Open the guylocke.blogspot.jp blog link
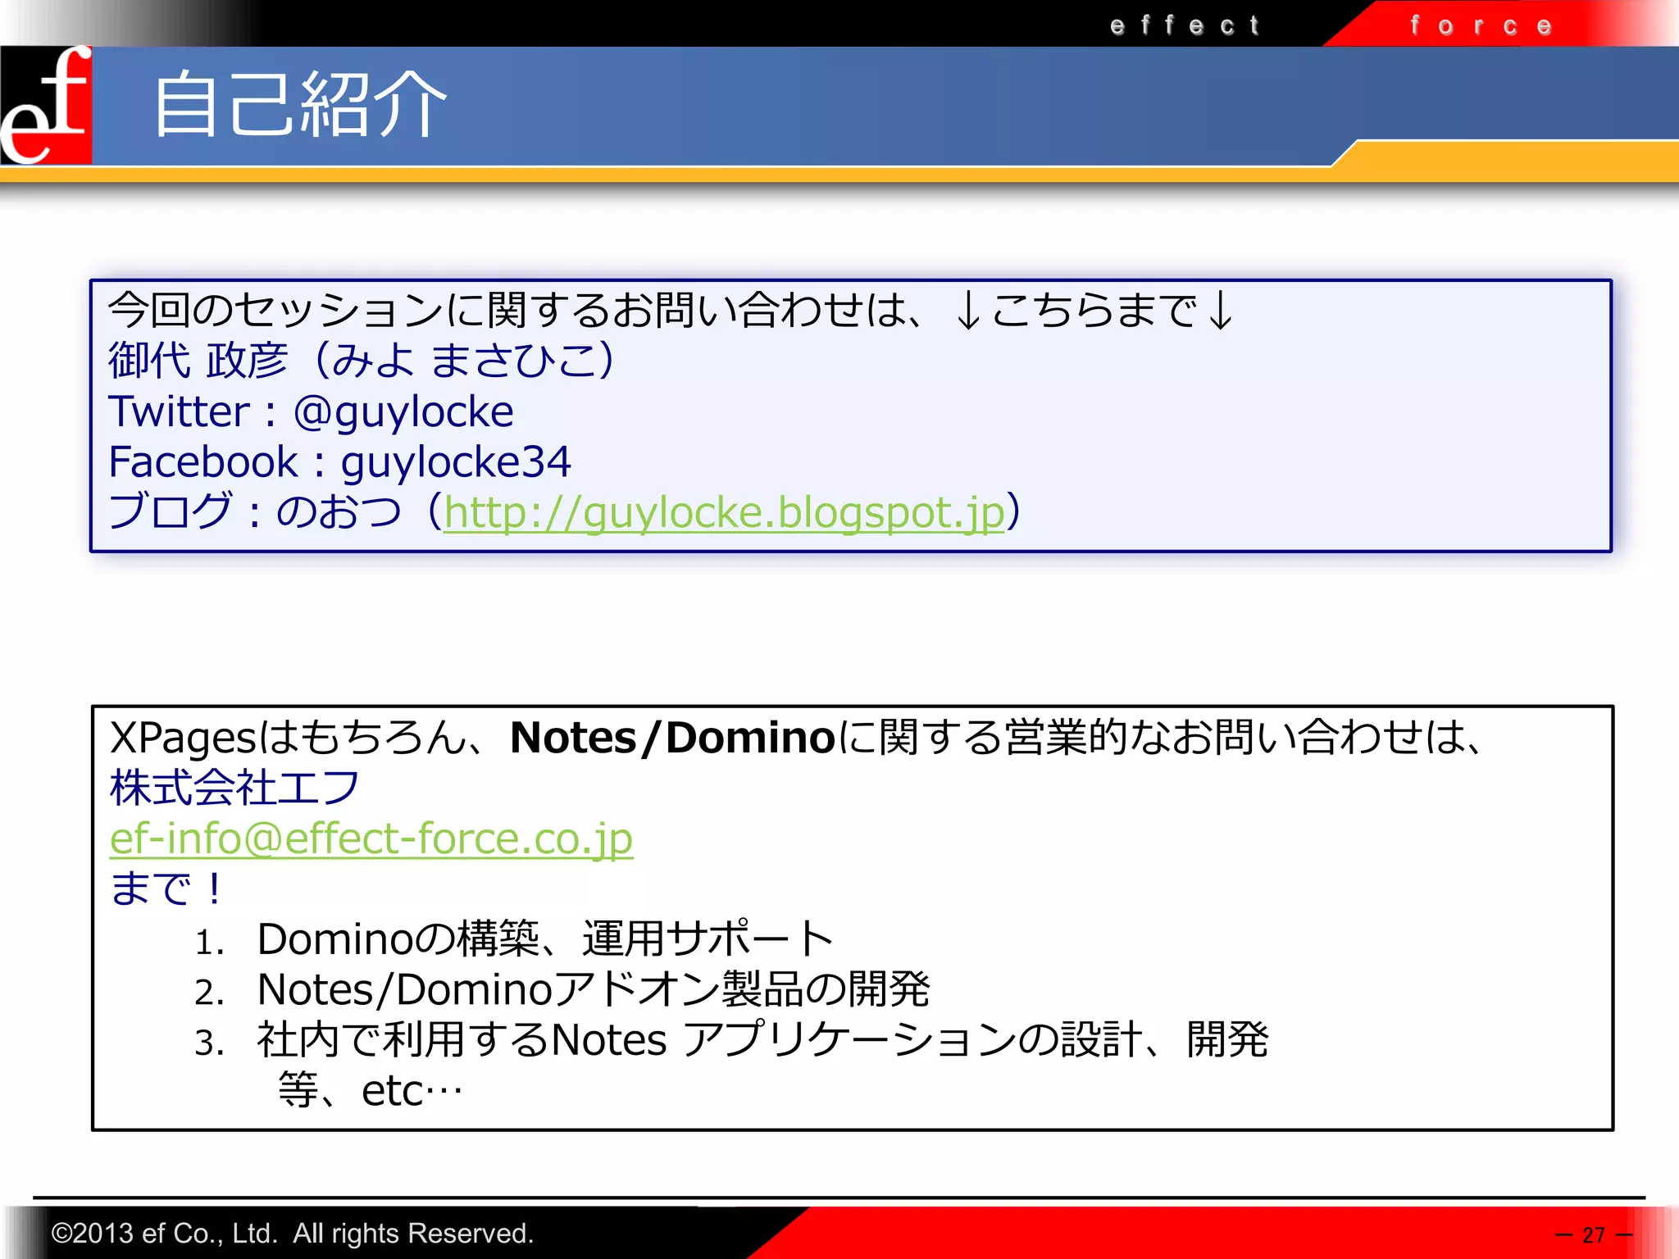Image resolution: width=1679 pixels, height=1259 pixels. 724,513
